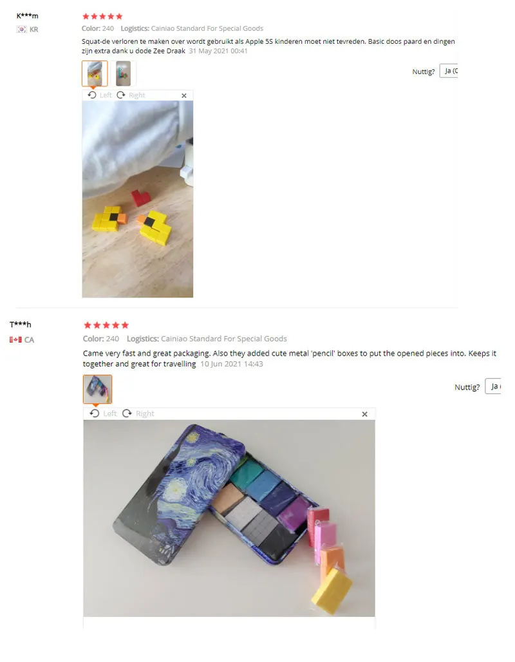Click the KR country flag icon

21,29
